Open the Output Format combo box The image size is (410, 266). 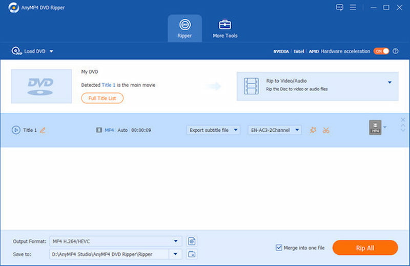(x=115, y=241)
